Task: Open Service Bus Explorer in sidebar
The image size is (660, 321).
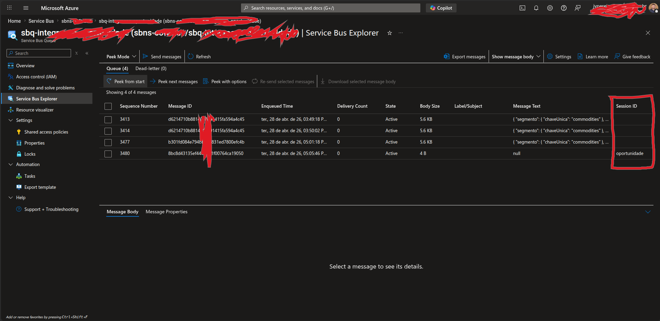Action: point(47,99)
